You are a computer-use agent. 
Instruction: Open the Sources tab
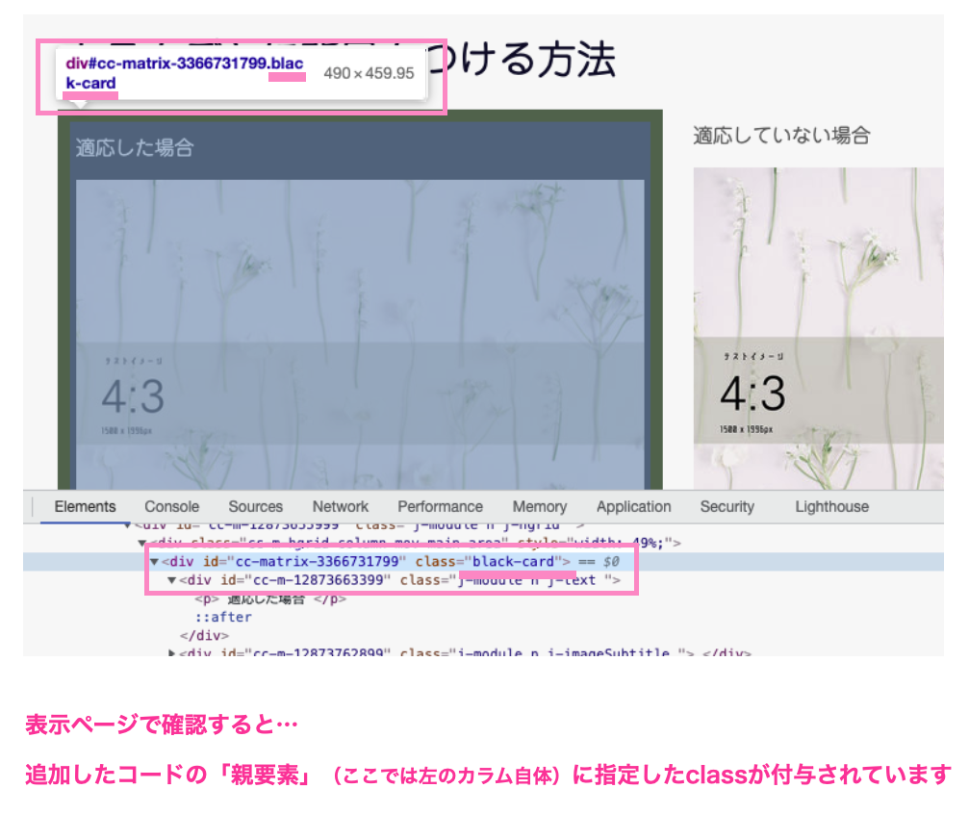point(255,506)
